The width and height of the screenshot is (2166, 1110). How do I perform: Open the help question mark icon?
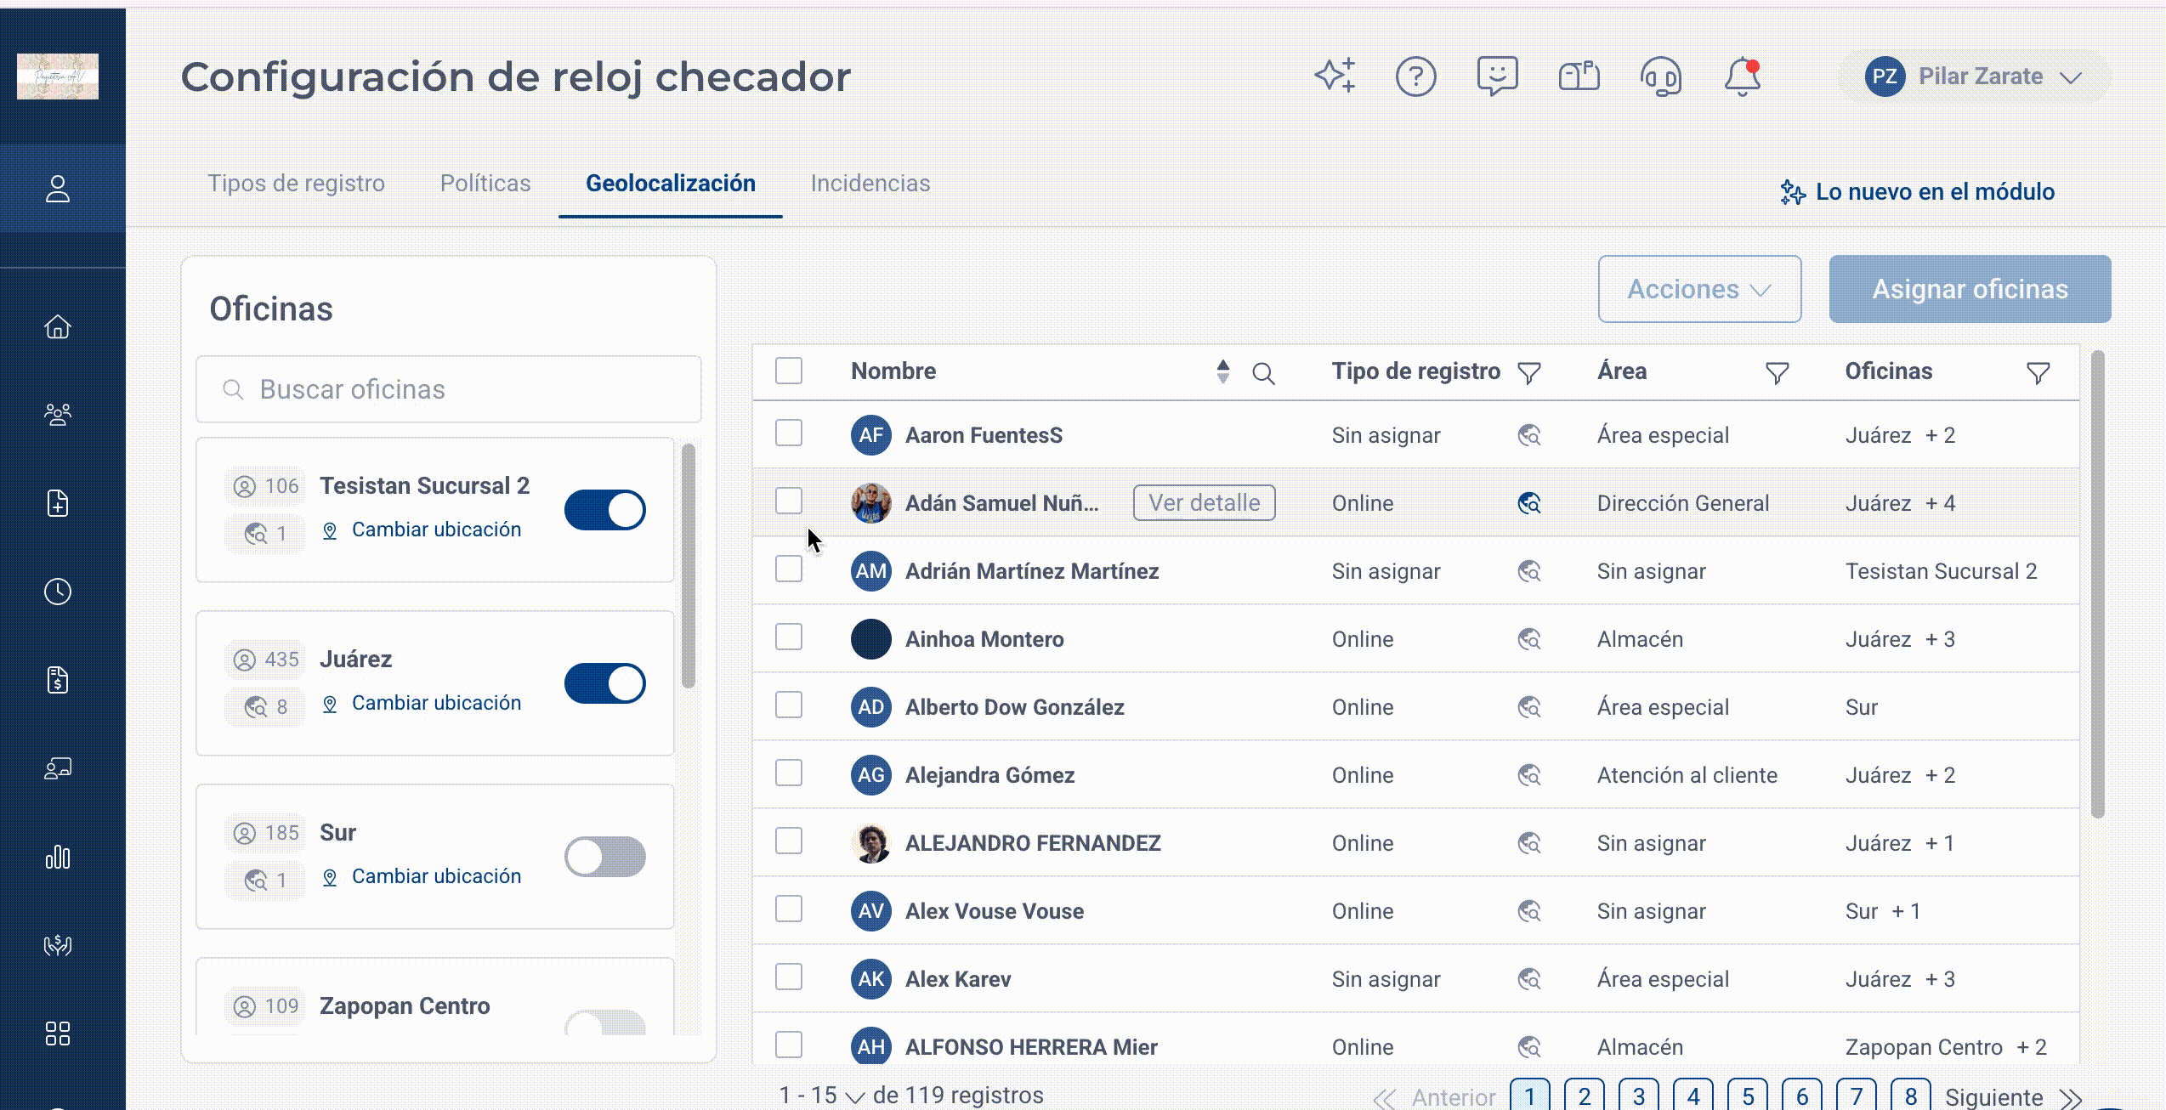[1415, 76]
